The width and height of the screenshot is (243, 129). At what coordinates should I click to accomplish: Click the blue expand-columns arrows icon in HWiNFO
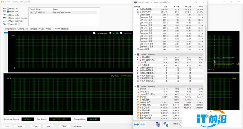coord(136,124)
